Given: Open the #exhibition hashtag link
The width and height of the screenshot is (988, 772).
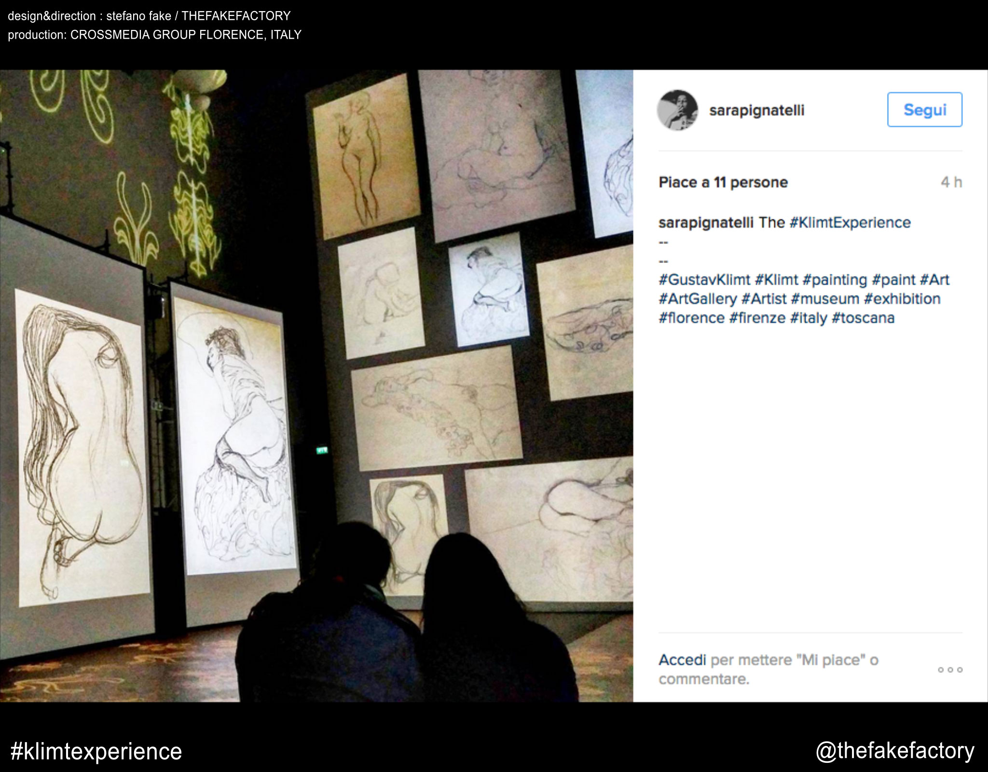Looking at the screenshot, I should pyautogui.click(x=902, y=299).
